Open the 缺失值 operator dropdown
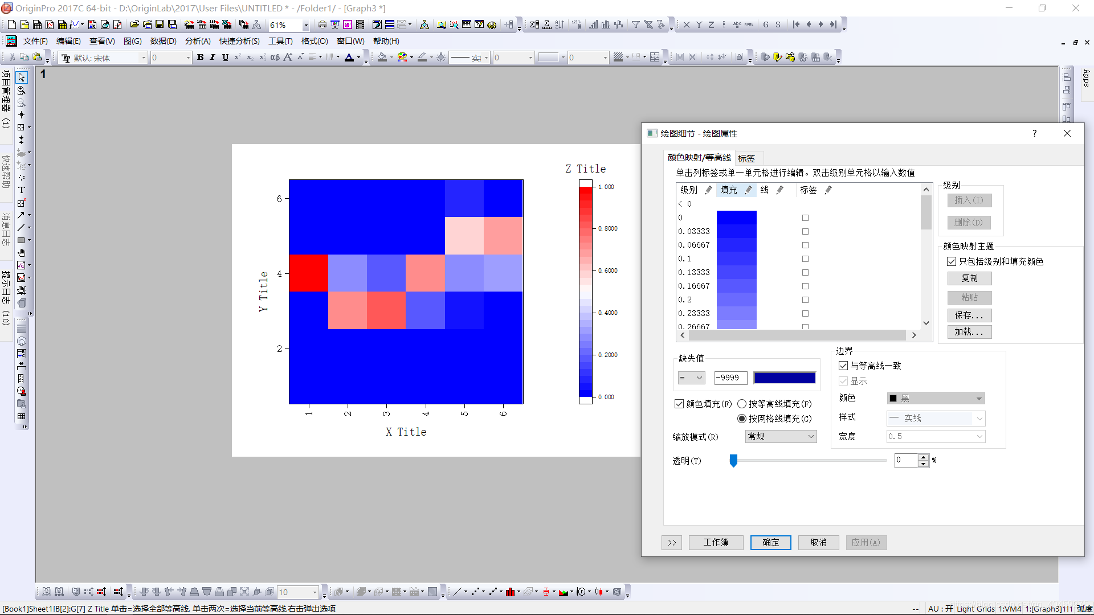Image resolution: width=1094 pixels, height=615 pixels. click(x=692, y=378)
